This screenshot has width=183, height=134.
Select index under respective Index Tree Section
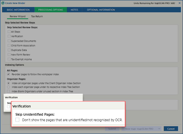pyautogui.click(x=9, y=87)
